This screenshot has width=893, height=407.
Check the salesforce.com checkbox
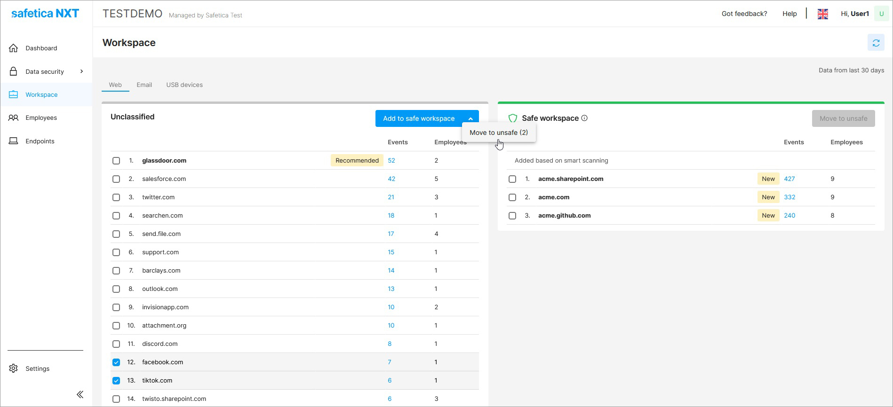click(x=116, y=179)
